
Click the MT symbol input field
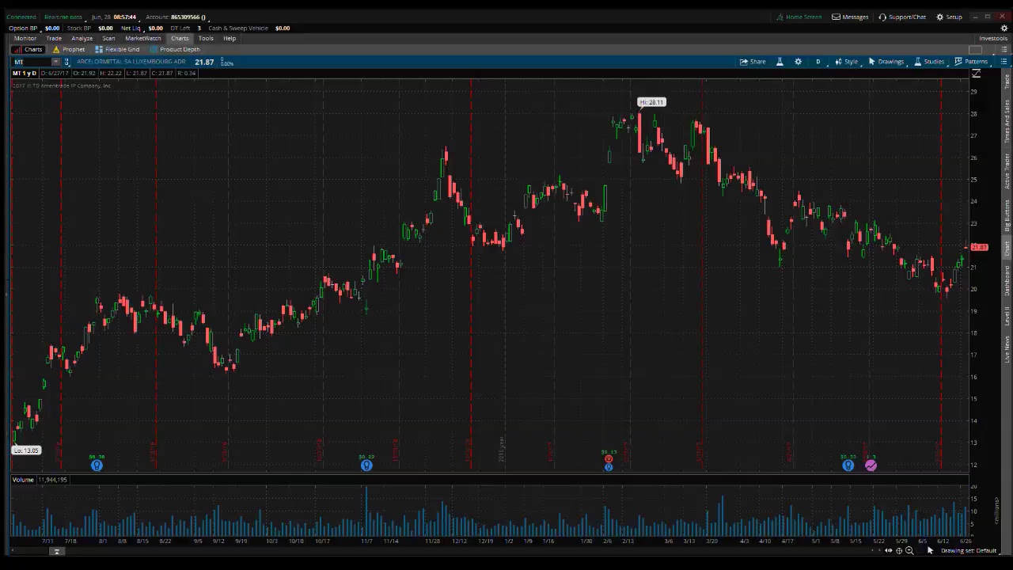pos(31,62)
